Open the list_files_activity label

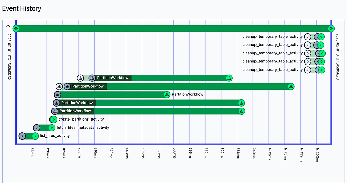[x=55, y=136]
